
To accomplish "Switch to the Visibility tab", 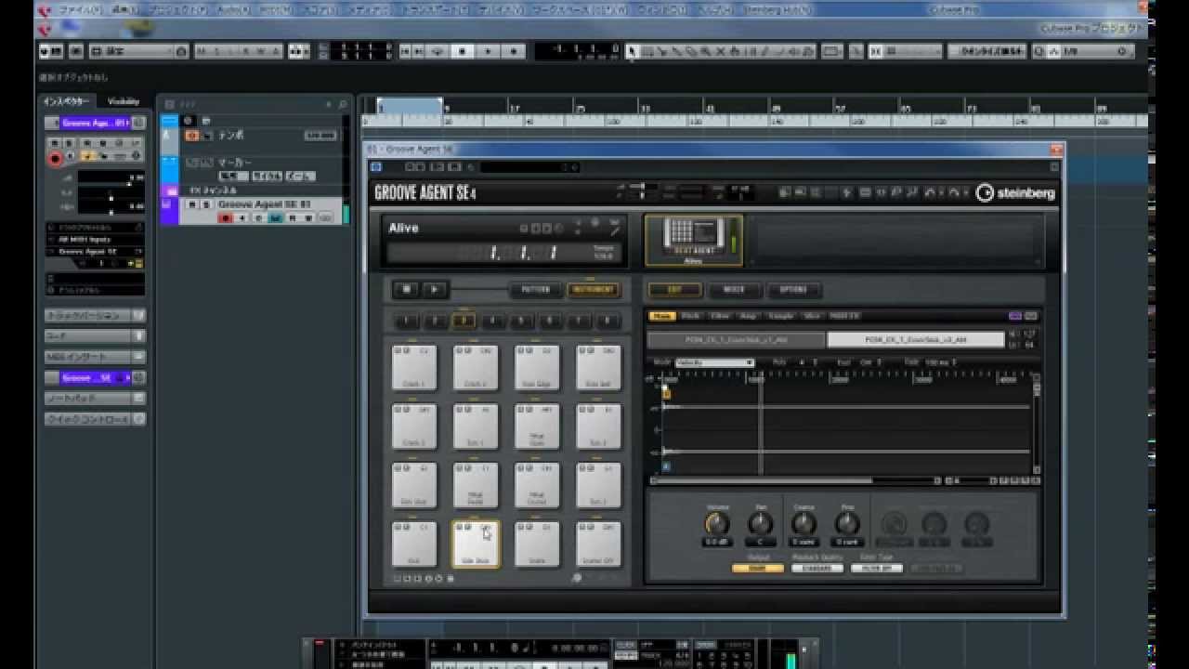I will (x=124, y=101).
